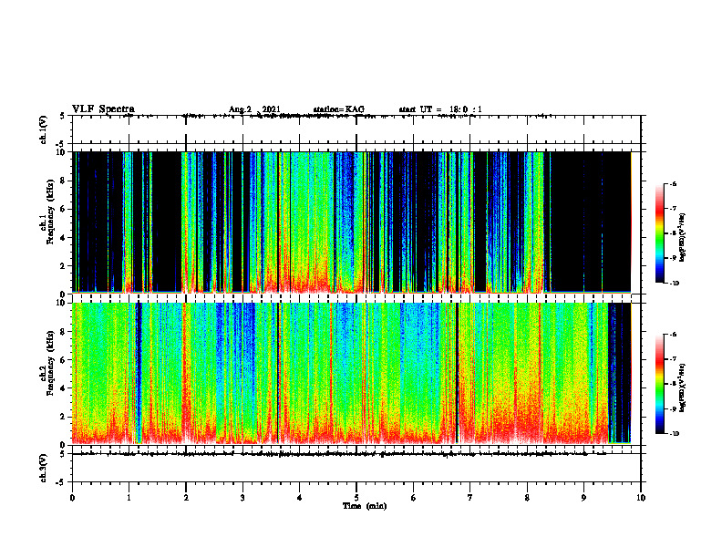This screenshot has height=558, width=722.
Task: Click ch.1 colorbar "-6" scale label
Action: 673,183
